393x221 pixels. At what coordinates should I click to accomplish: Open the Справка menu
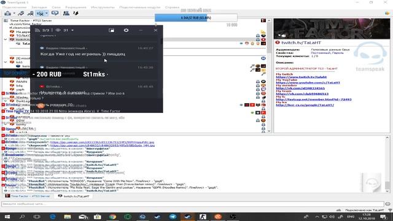172,7
